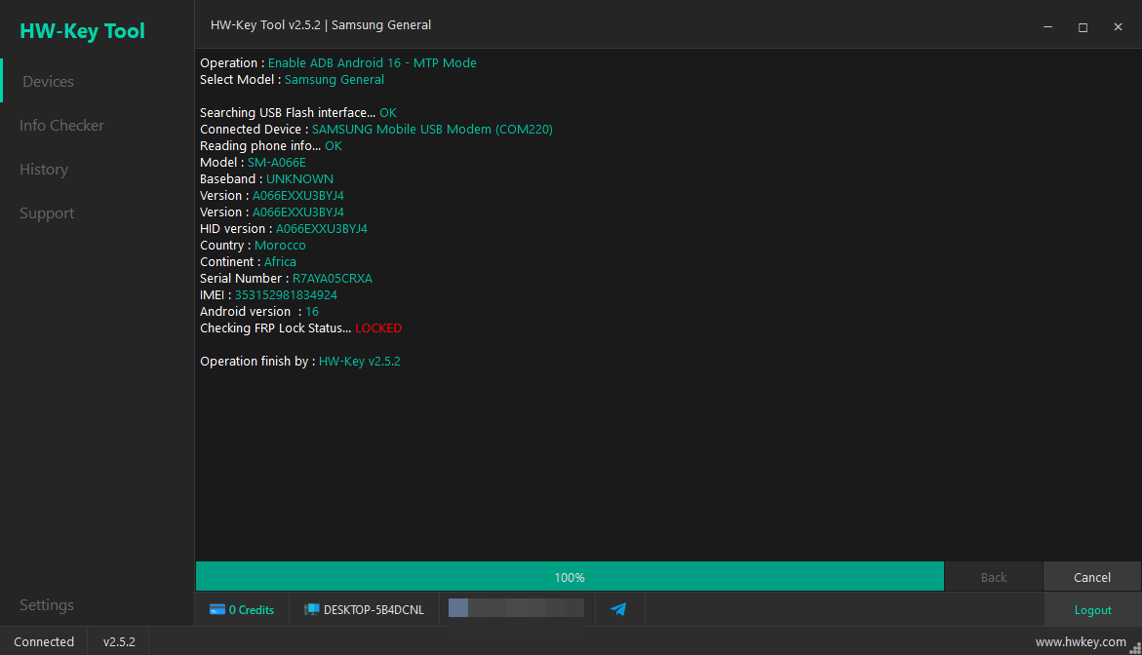Open the Telegram channel icon
This screenshot has width=1142, height=655.
coord(618,609)
